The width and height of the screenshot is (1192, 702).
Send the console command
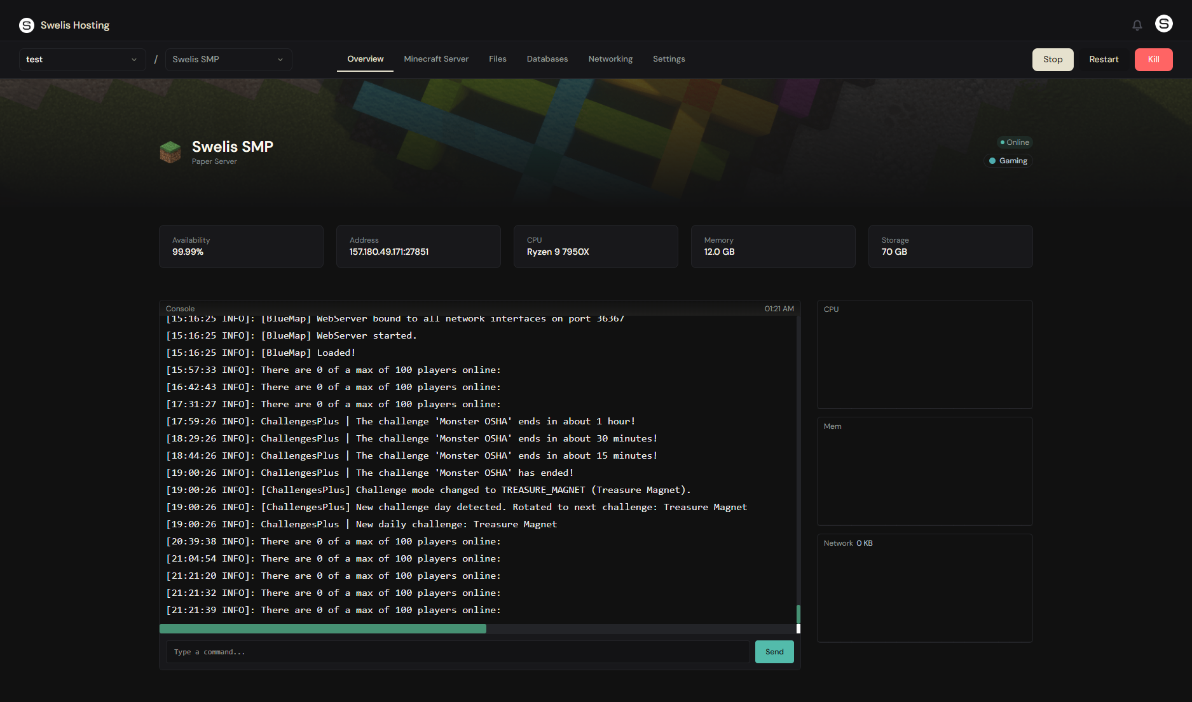[x=774, y=652]
